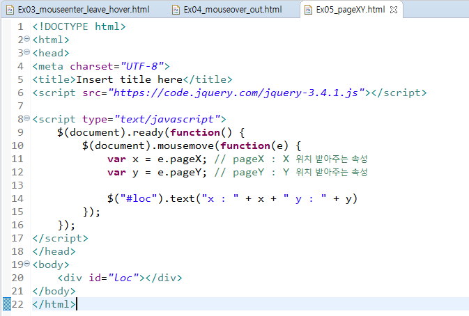The width and height of the screenshot is (469, 316).
Task: Click the Ex03 tab file icon
Action: [x=10, y=10]
